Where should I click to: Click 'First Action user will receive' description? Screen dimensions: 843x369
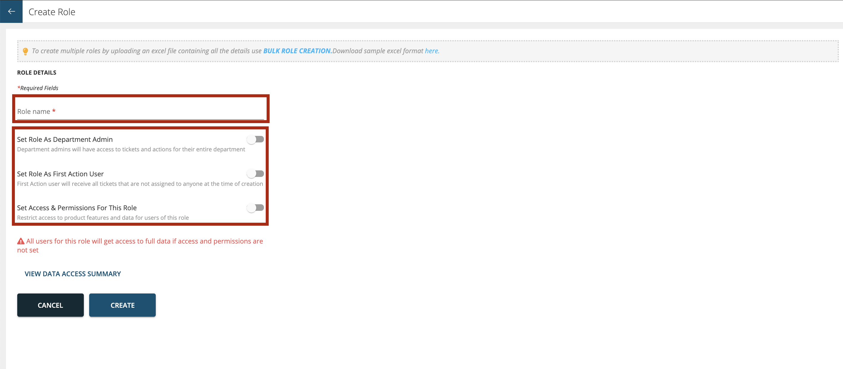coord(140,184)
